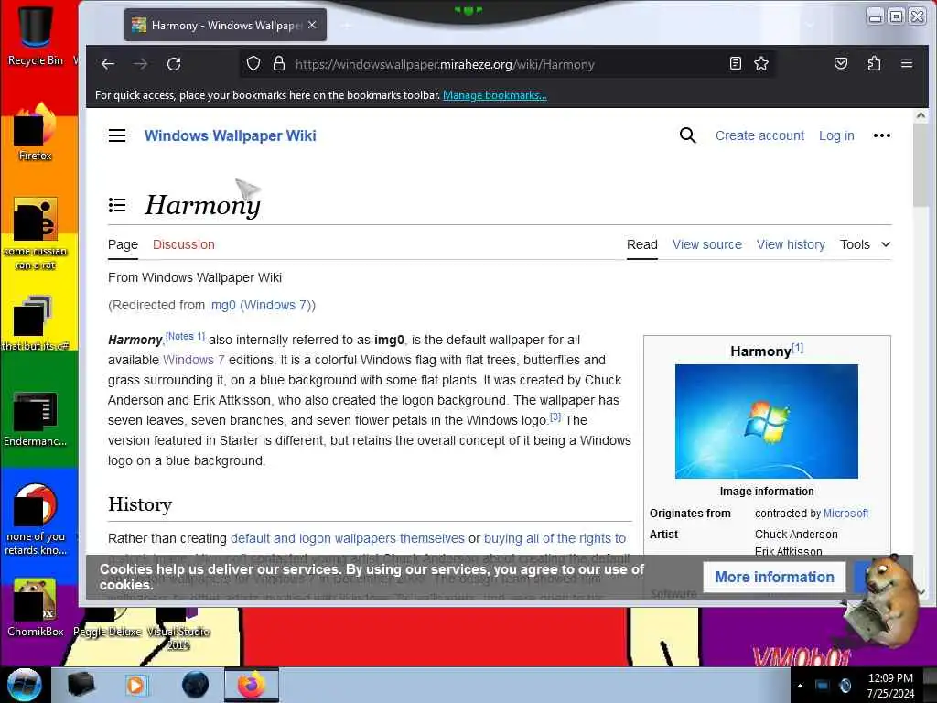The image size is (937, 703).
Task: Show site security padlock details
Action: click(279, 64)
